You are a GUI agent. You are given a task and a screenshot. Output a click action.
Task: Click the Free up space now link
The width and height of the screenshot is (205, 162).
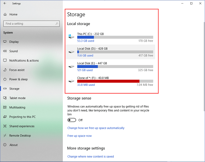click(x=80, y=136)
